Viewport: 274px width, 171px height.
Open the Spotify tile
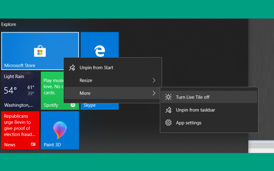pos(52,91)
